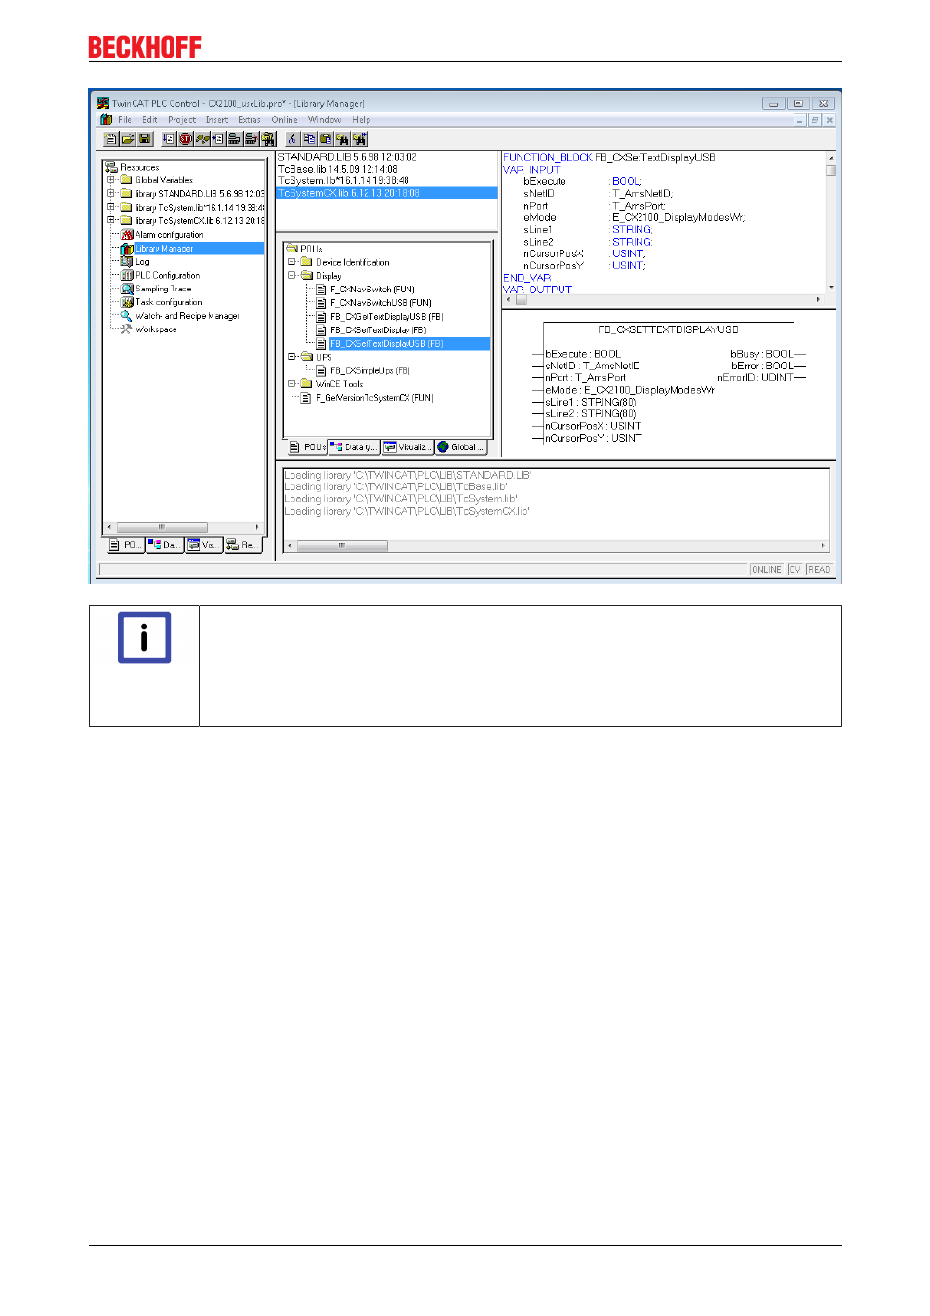Switch to library Visualizations tab
The width and height of the screenshot is (930, 1316).
tap(407, 447)
